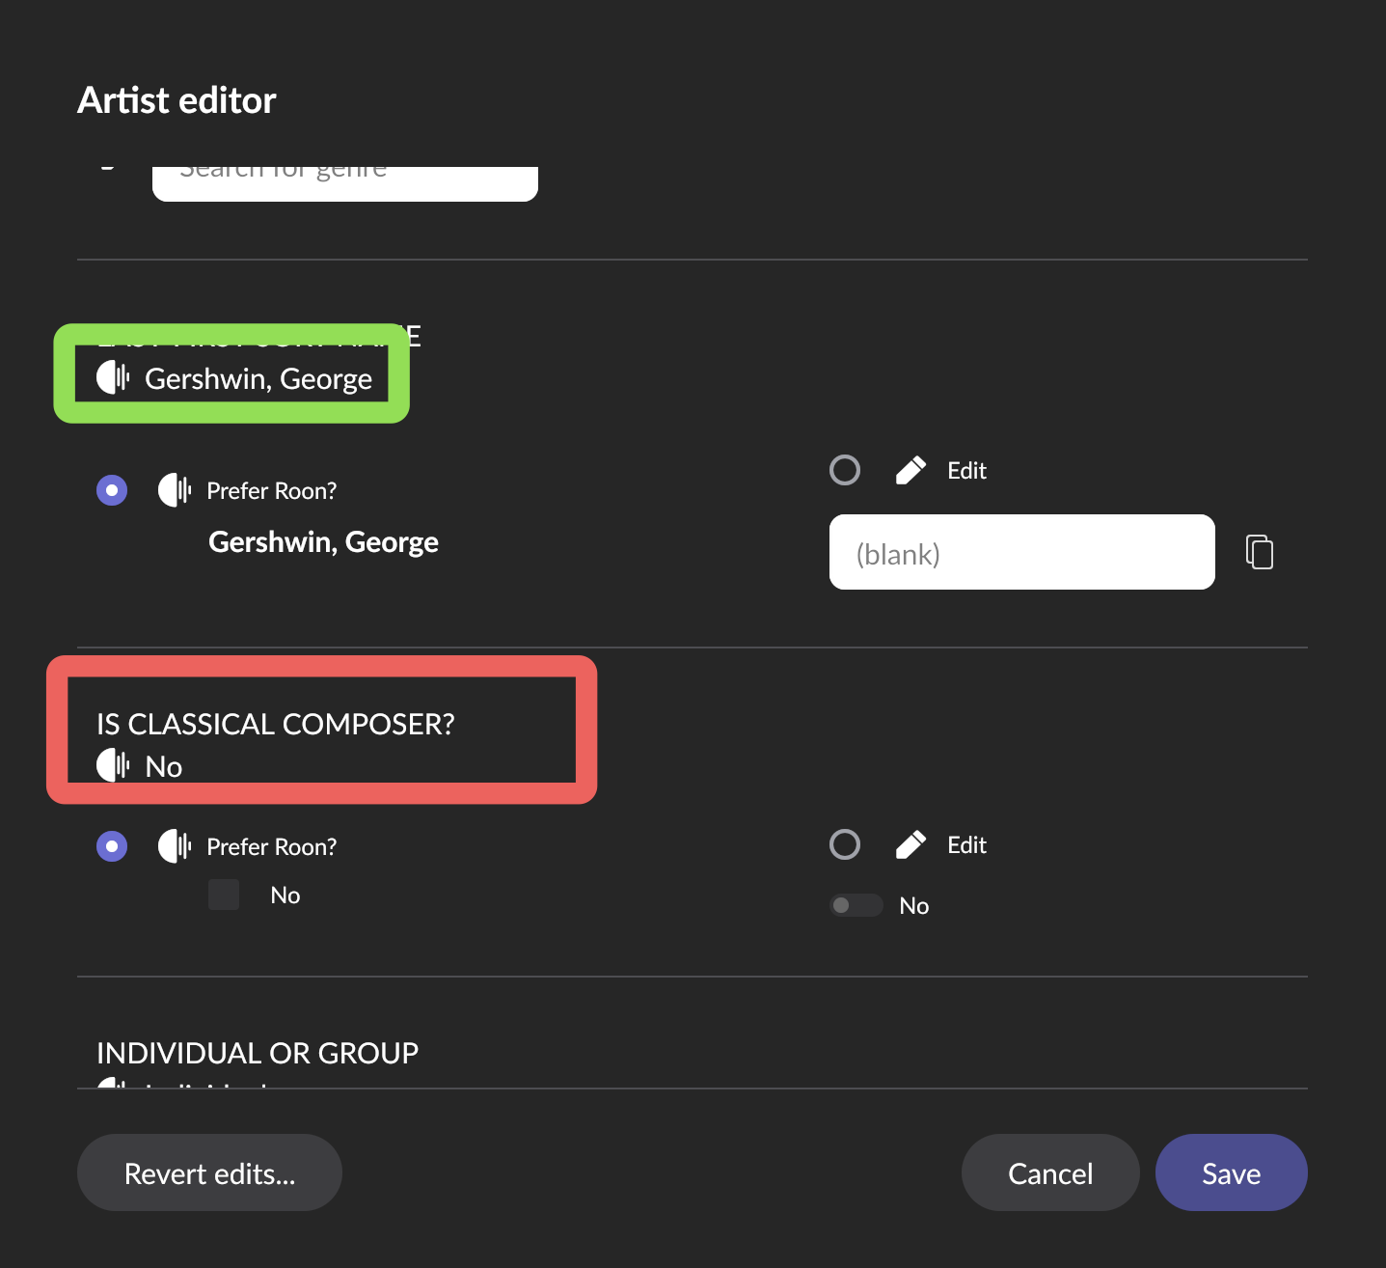
Task: Select the Edit radio button for sort name
Action: tap(845, 470)
